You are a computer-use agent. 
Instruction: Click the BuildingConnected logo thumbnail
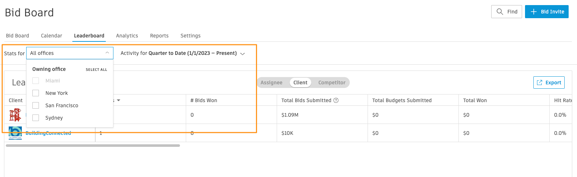(15, 133)
